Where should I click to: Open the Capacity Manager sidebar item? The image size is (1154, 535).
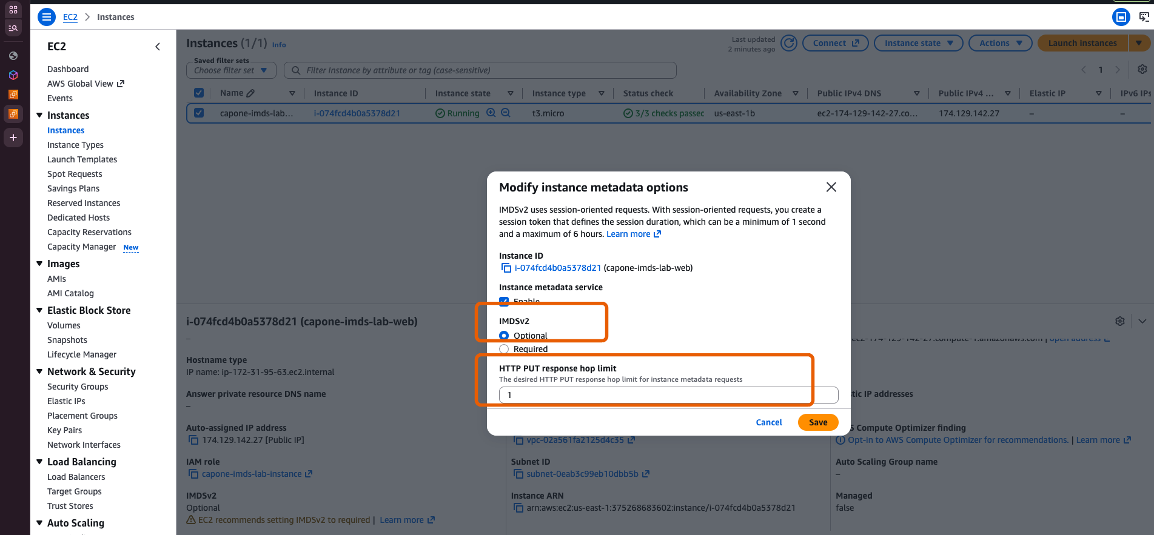81,247
